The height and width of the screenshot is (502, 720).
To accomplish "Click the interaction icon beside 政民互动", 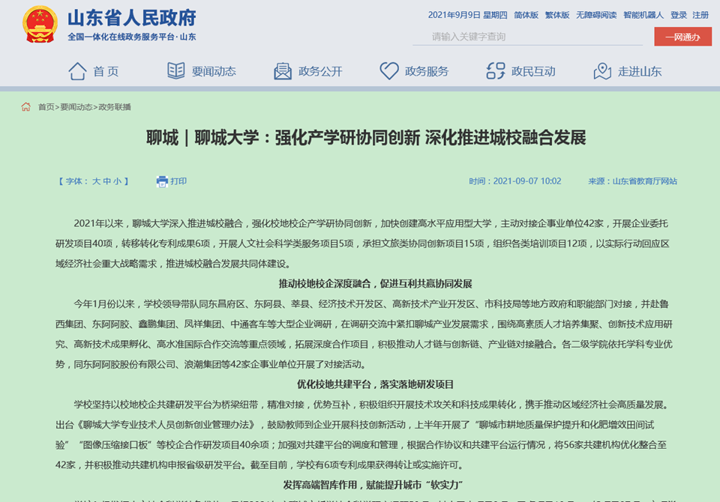I will (x=496, y=71).
